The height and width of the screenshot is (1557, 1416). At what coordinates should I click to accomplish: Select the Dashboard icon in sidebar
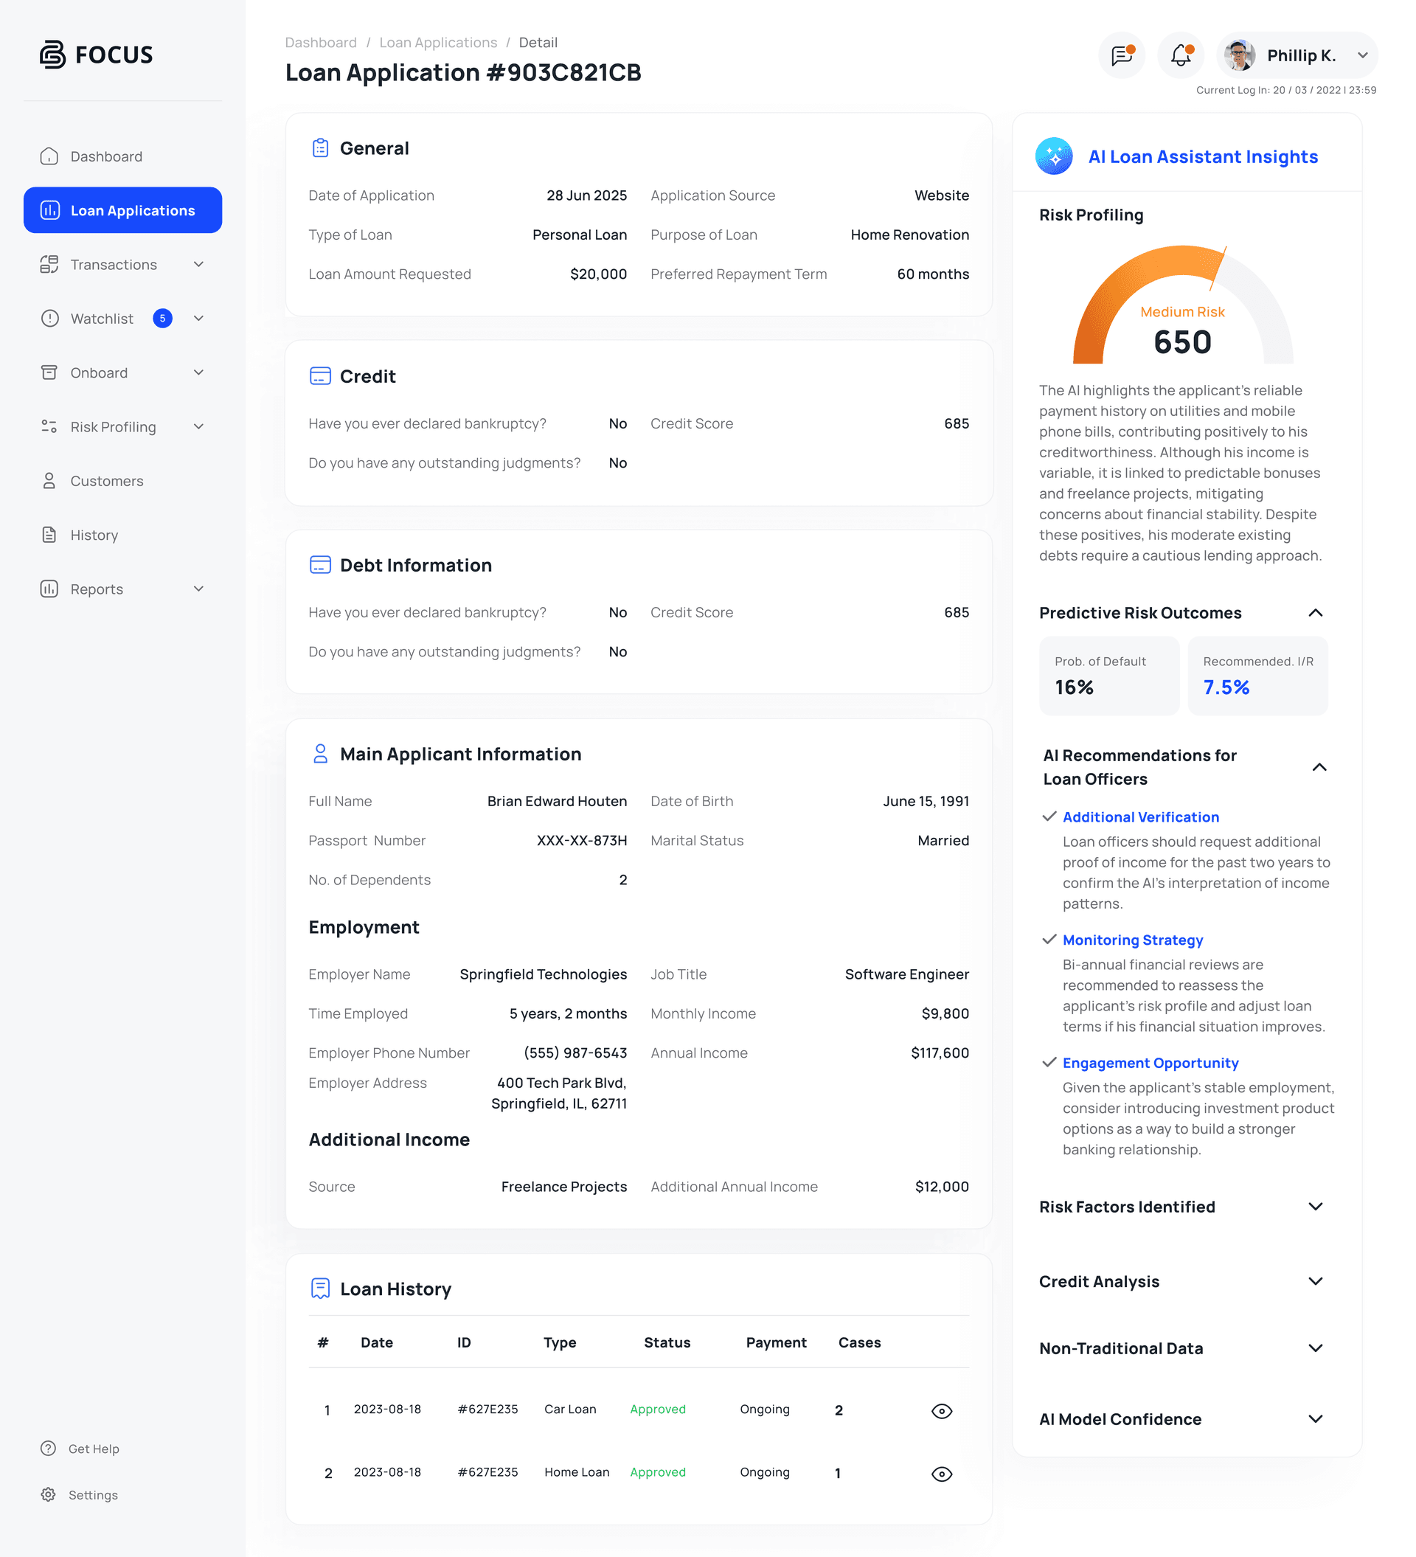coord(49,156)
